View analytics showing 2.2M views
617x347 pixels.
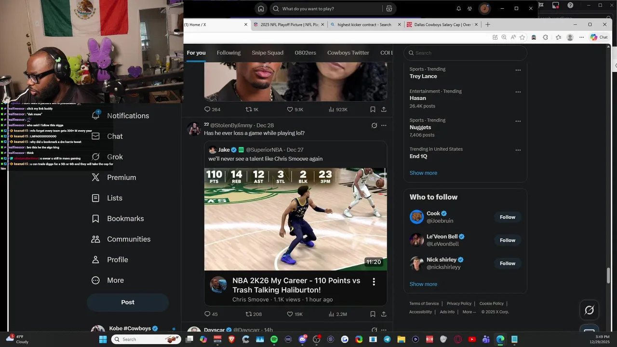pos(337,314)
